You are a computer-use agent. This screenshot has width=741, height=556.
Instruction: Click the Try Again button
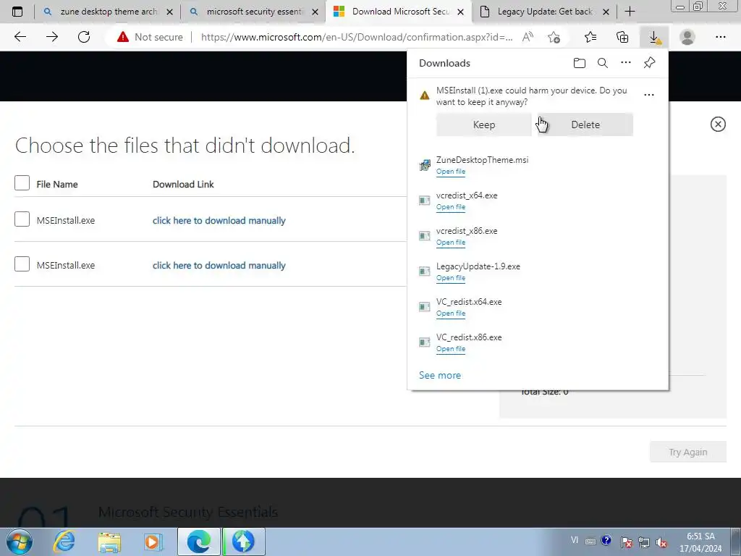(688, 452)
